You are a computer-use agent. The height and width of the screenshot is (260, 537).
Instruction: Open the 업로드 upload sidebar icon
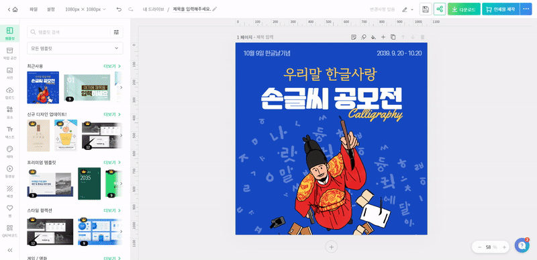9,93
